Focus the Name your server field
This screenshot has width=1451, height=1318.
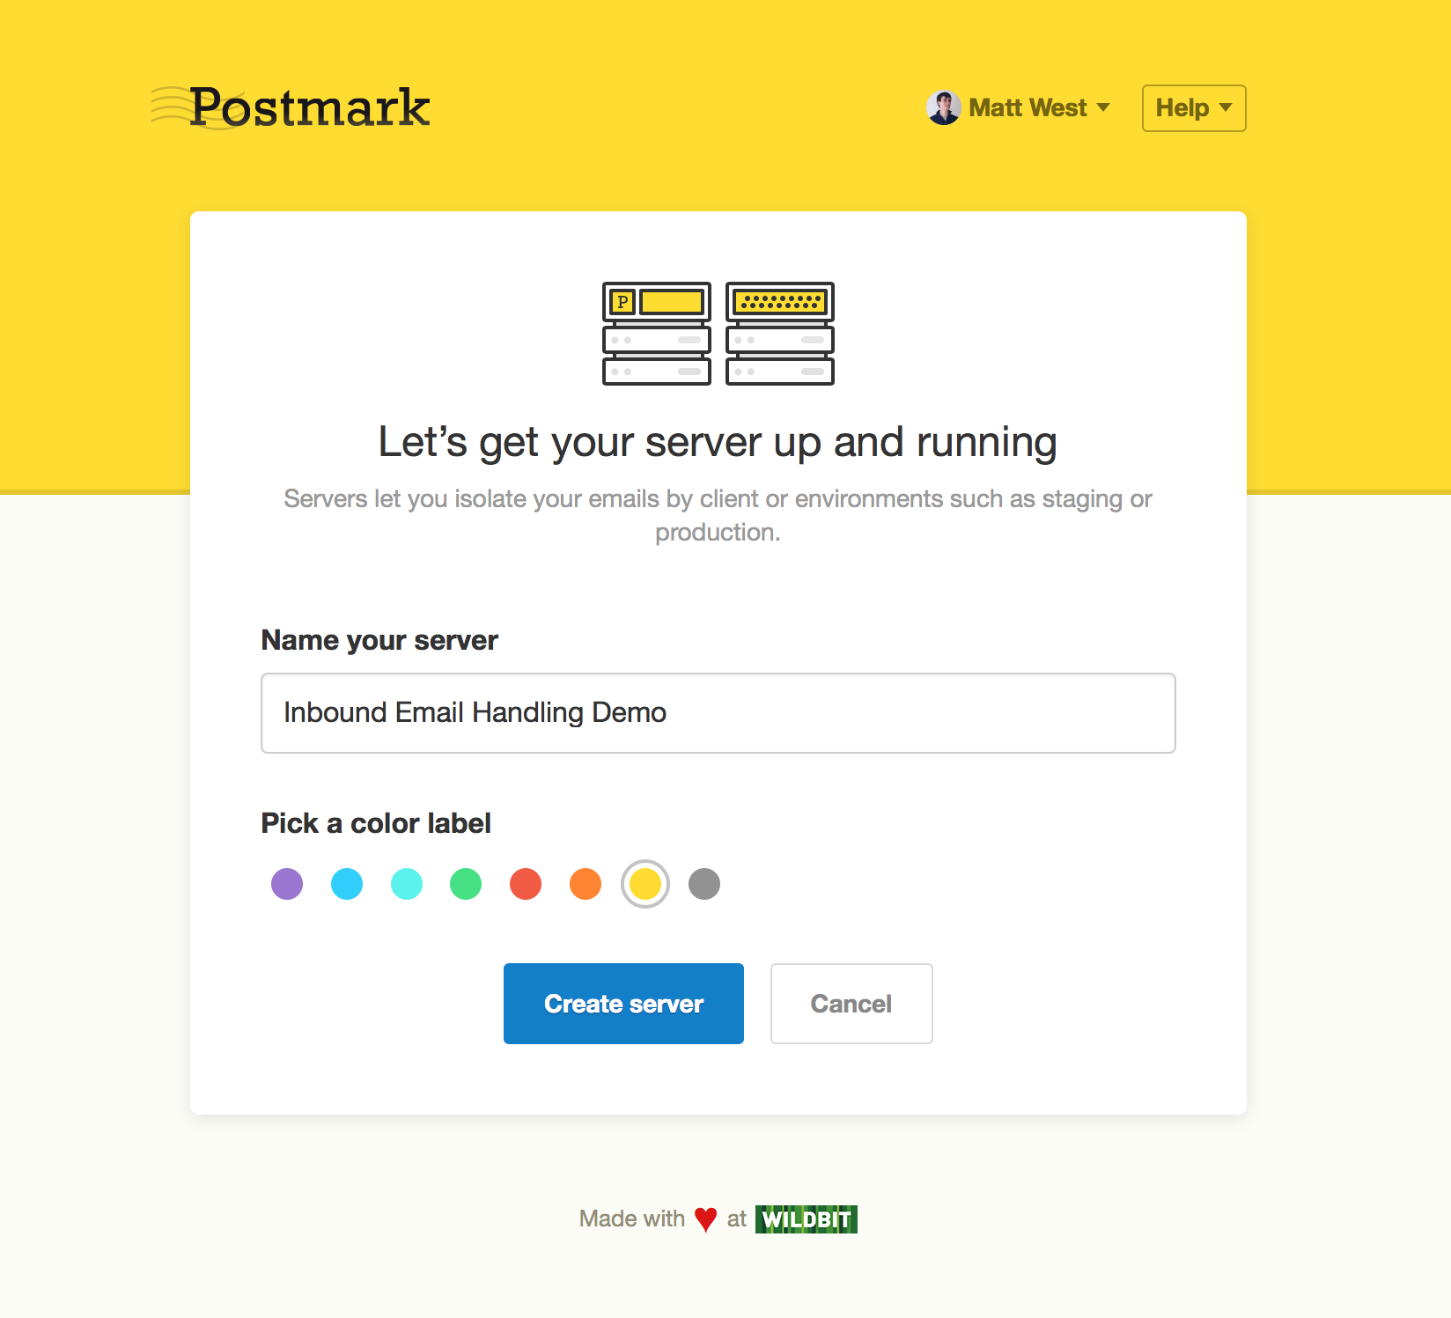[718, 713]
